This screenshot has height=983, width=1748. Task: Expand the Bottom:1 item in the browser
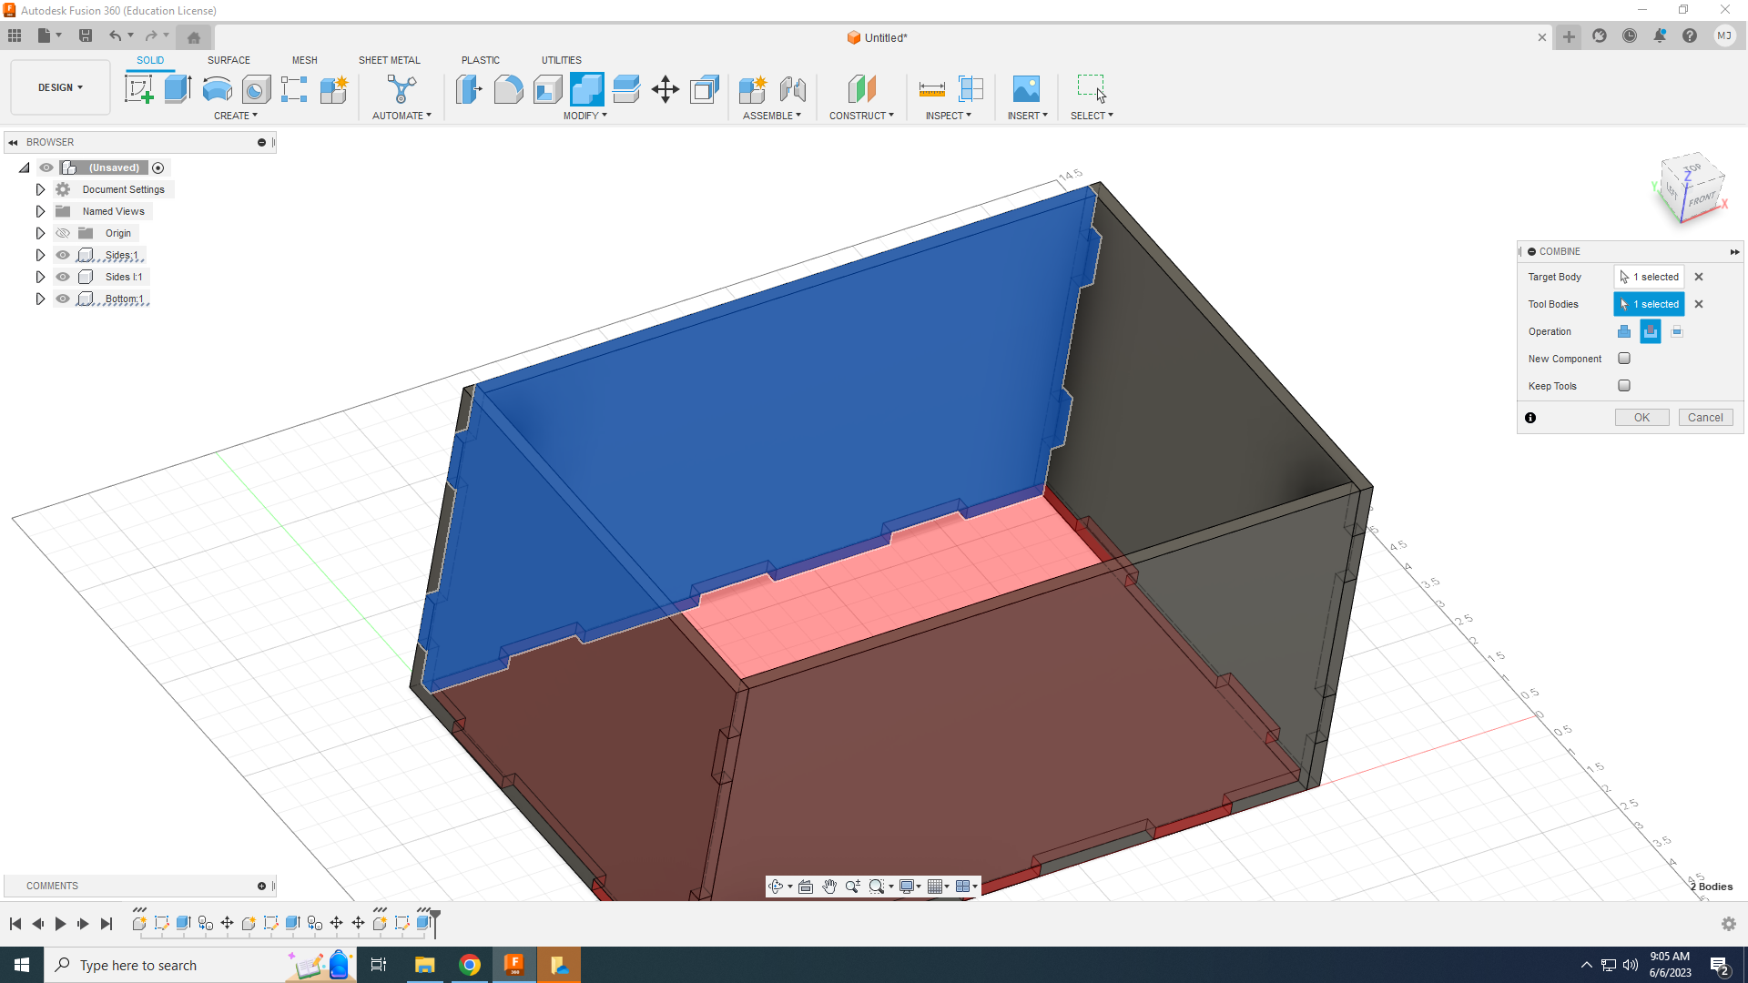pos(40,299)
